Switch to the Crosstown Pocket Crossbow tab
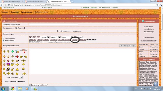Image resolution: width=163 pixels, height=91 pixels. coord(36,2)
